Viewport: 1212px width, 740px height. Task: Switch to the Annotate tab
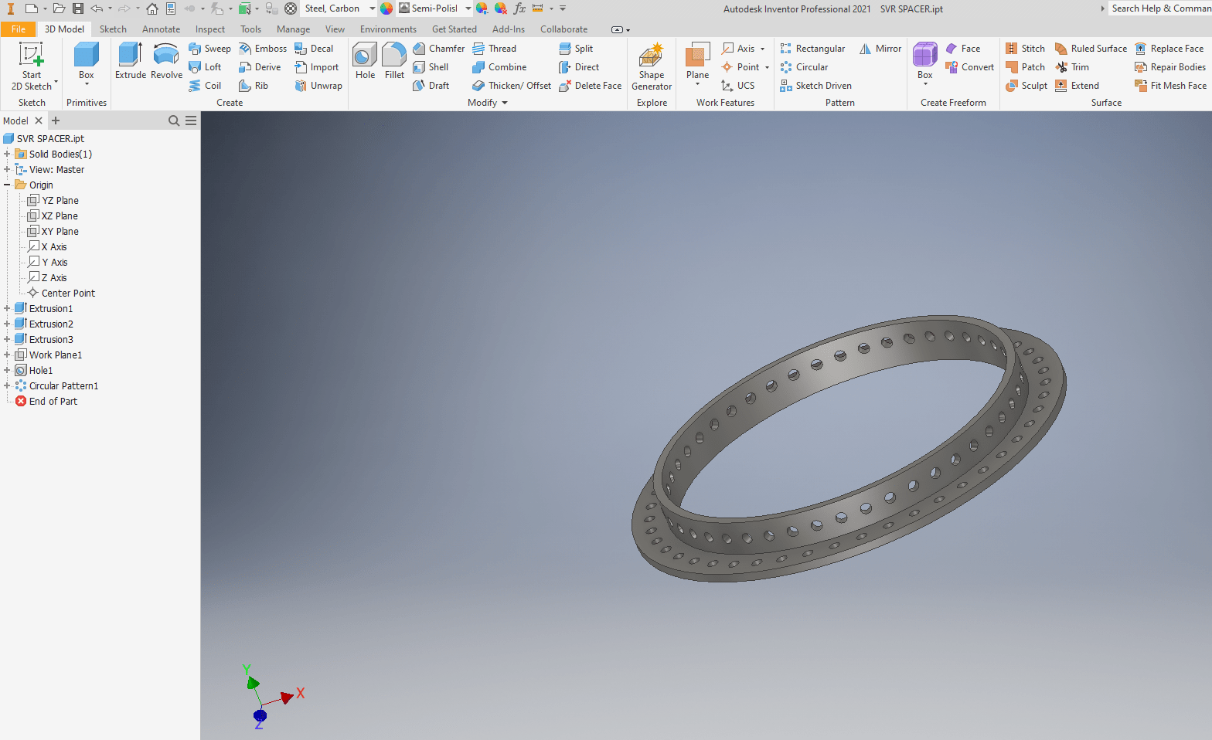point(161,29)
